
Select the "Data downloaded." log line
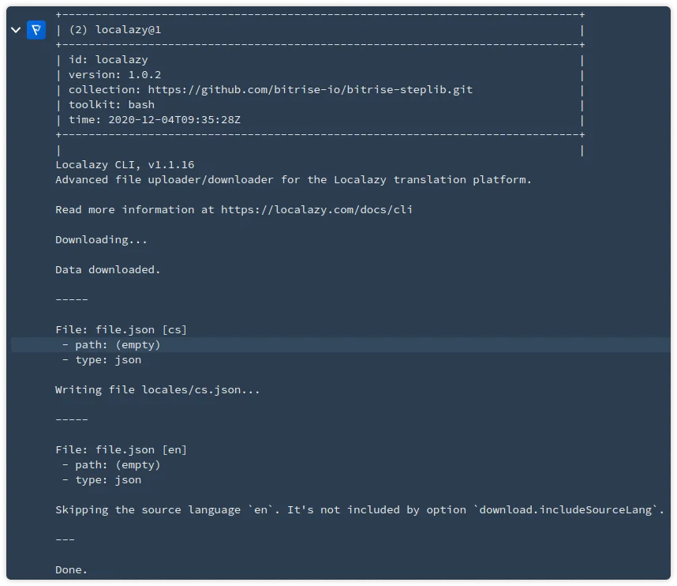pos(108,269)
